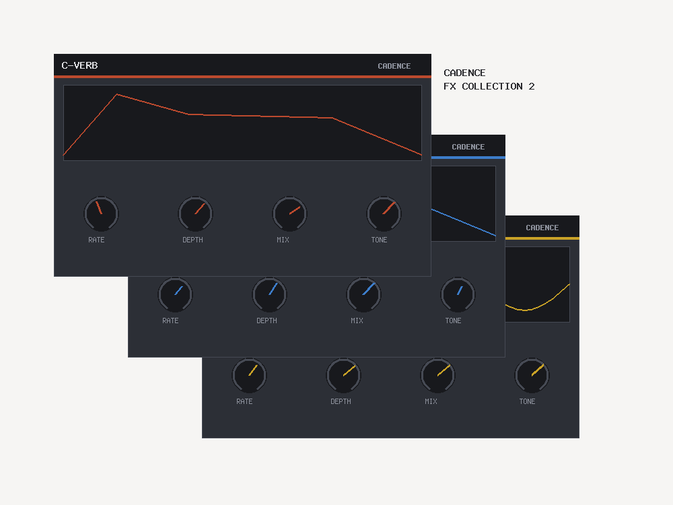Screen dimensions: 673x505
Task: Click the C-VERB plugin title
Action: tap(79, 65)
